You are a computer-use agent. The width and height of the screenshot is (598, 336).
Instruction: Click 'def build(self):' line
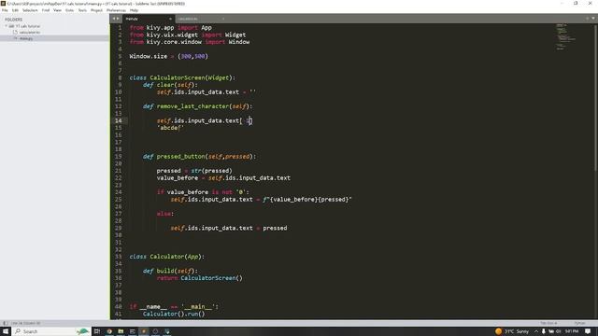[170, 271]
